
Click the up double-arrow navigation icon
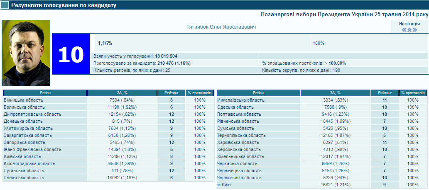coord(409,30)
